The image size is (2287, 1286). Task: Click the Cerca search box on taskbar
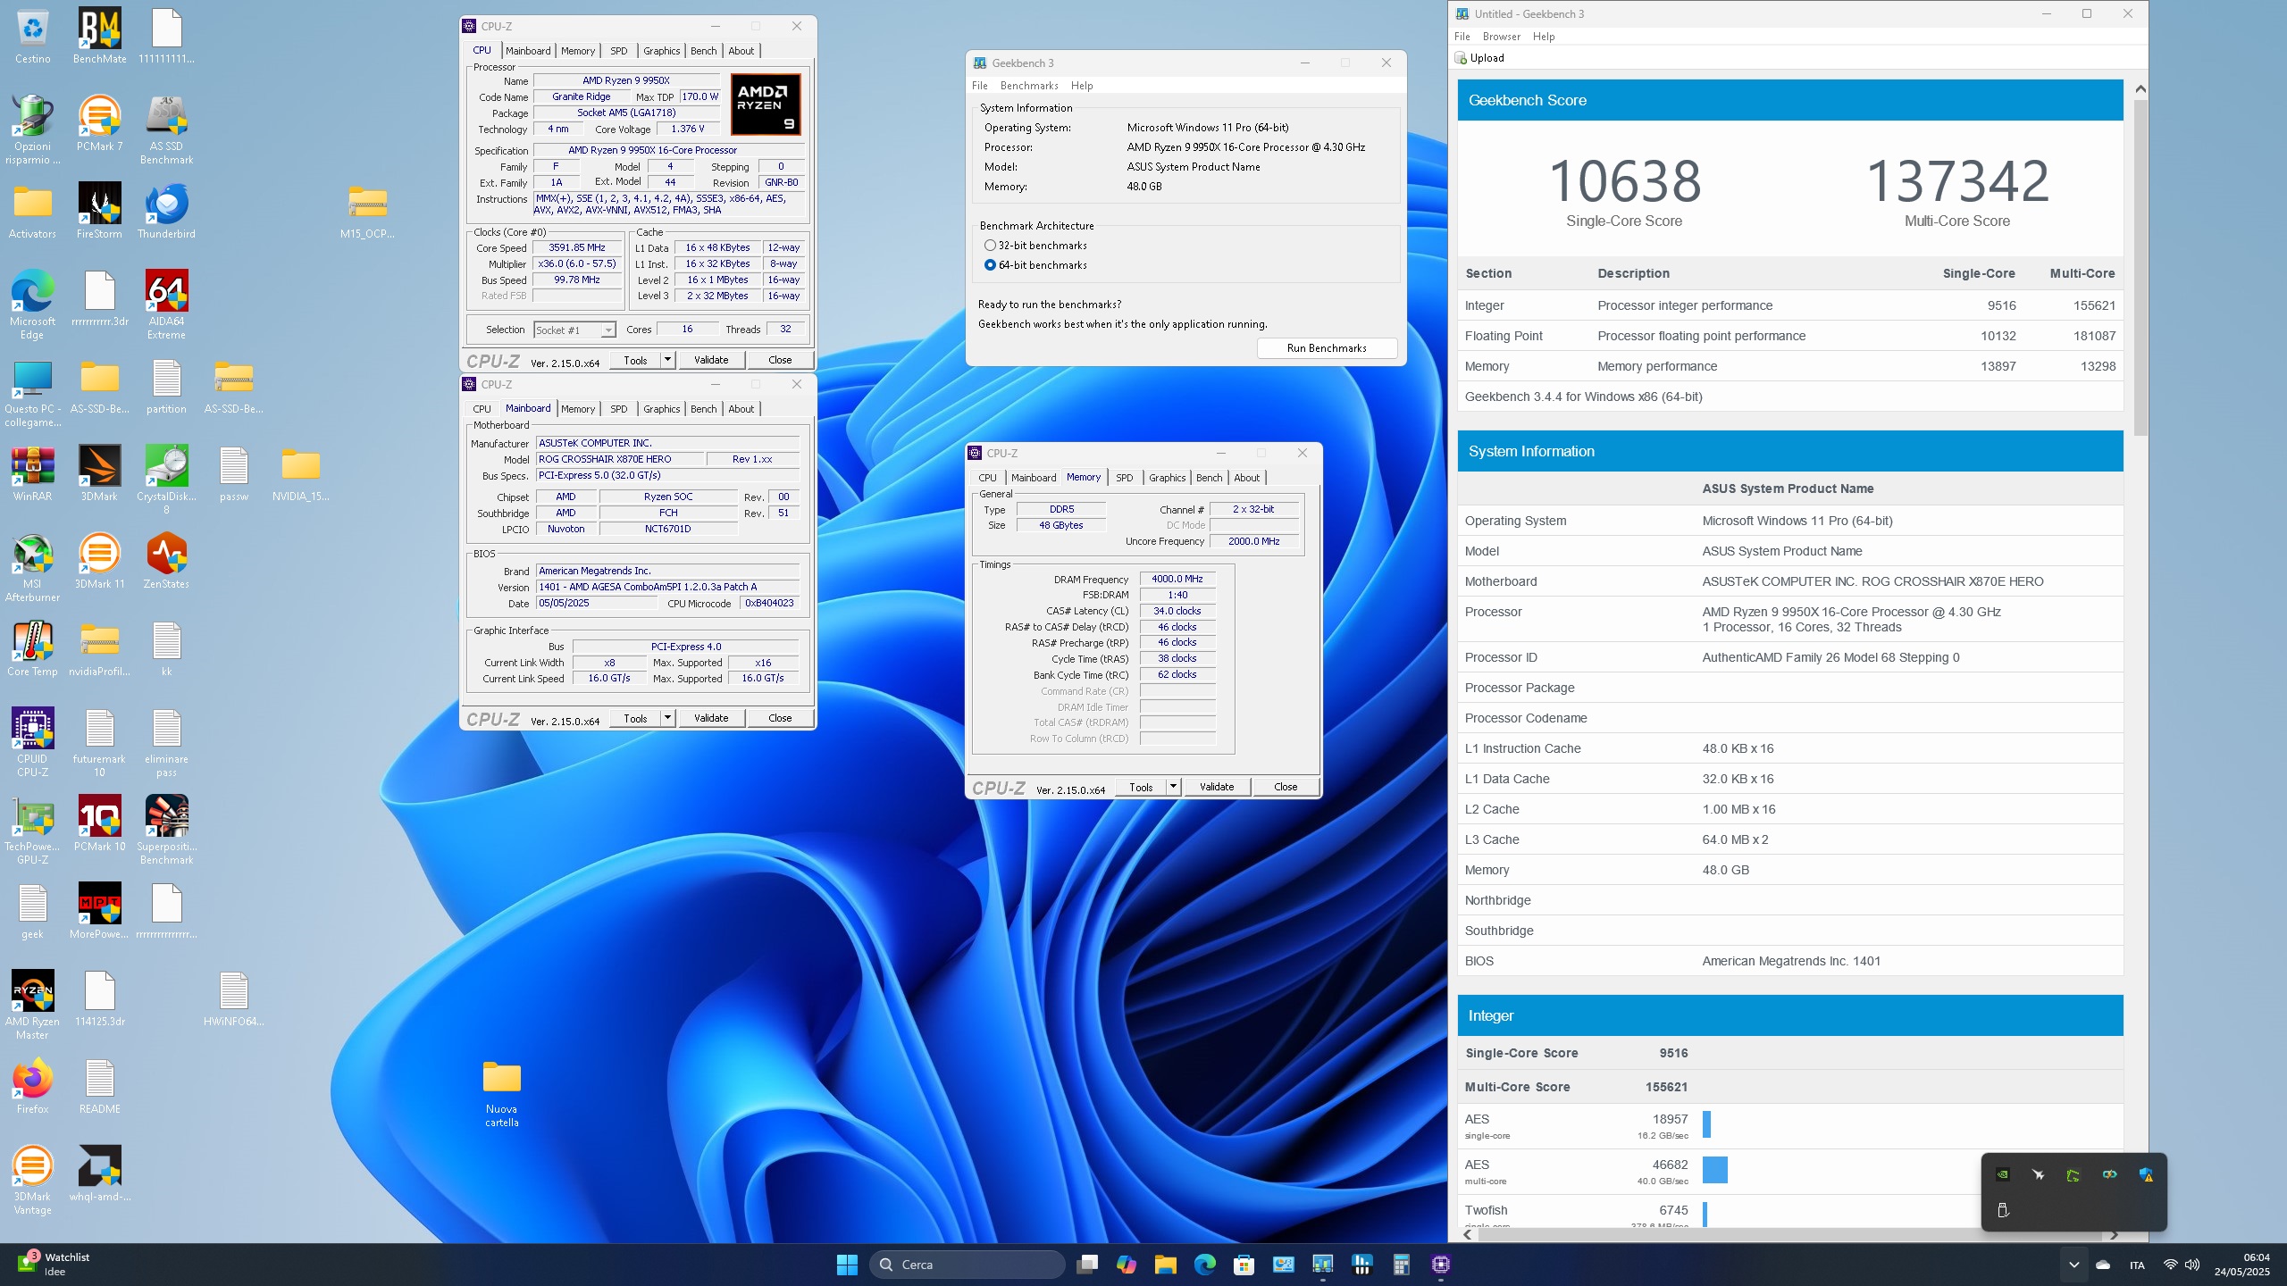pos(968,1265)
